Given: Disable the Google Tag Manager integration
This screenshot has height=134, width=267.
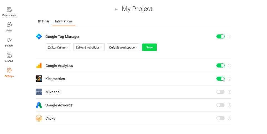Looking at the screenshot, I should point(220,37).
